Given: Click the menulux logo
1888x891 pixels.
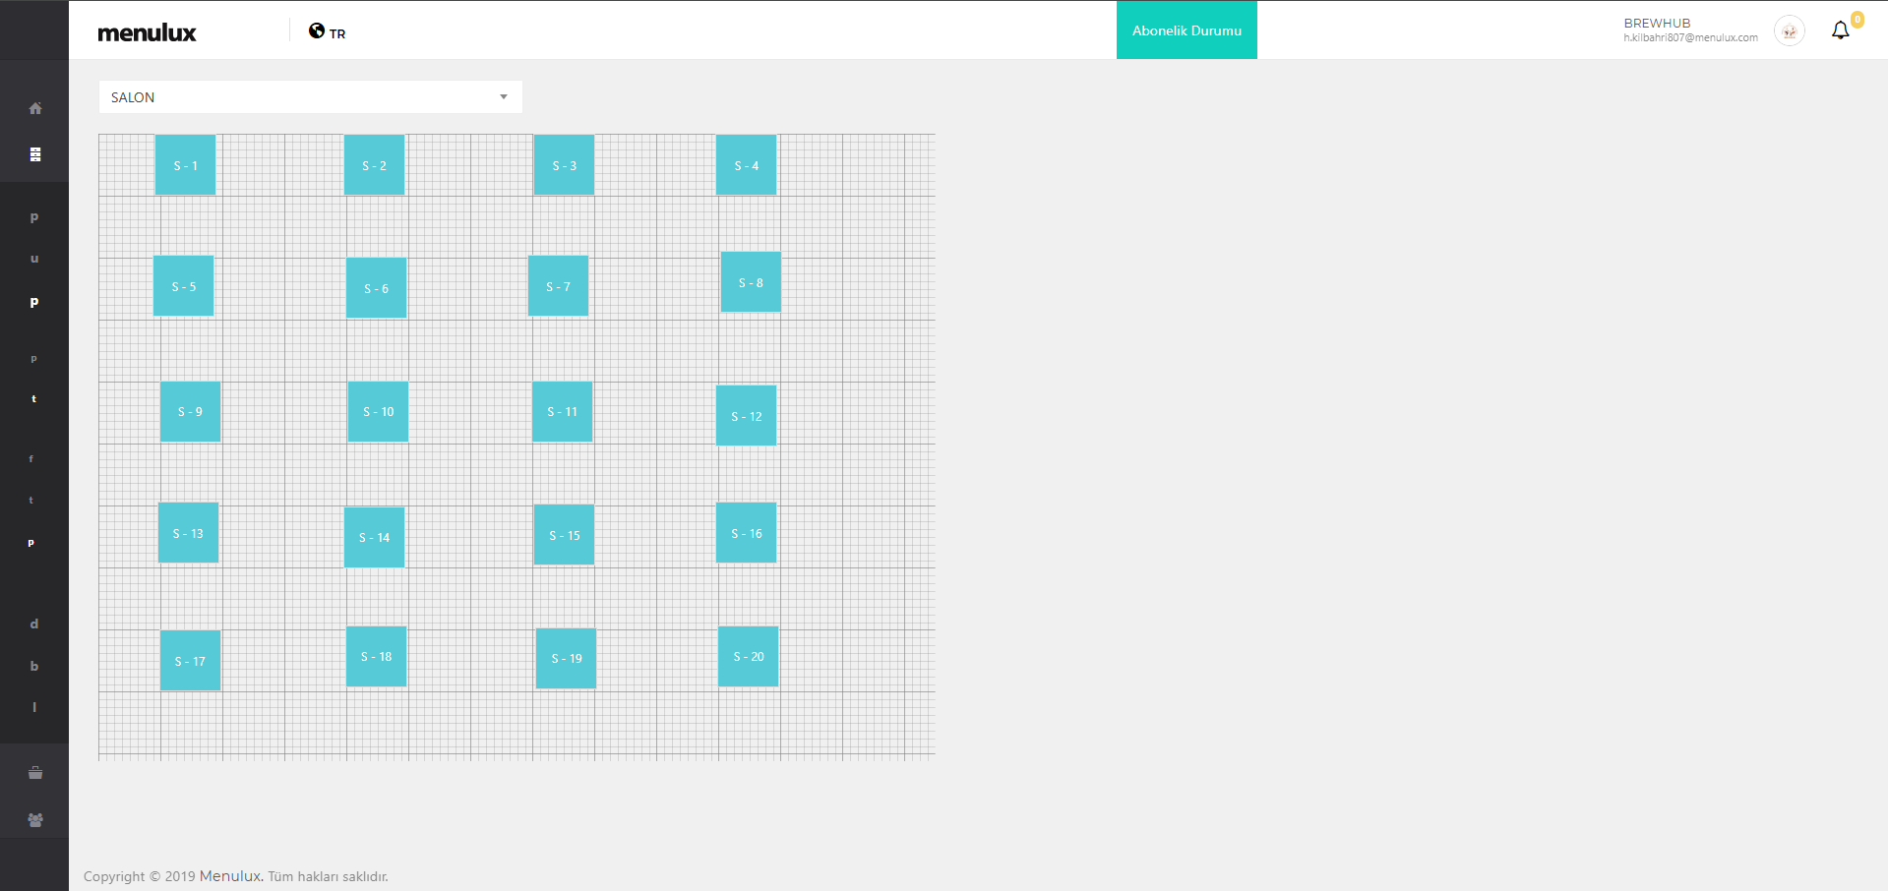Looking at the screenshot, I should tap(147, 32).
